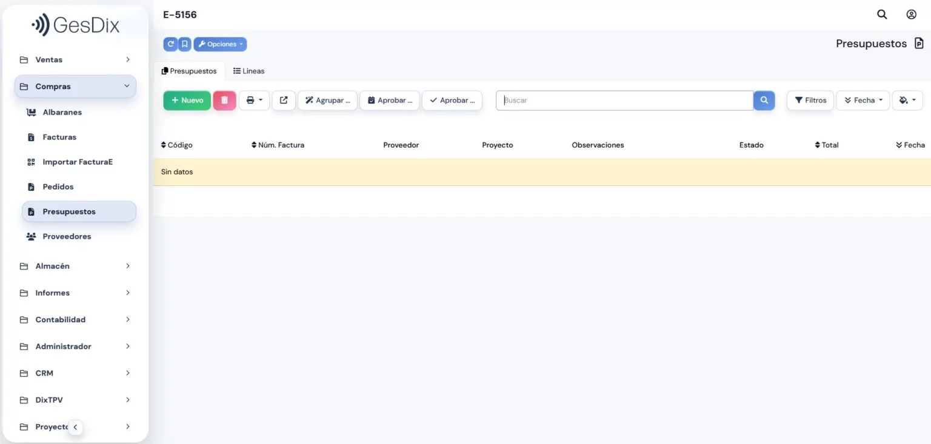Collapse the Compras sidebar section
This screenshot has width=931, height=444.
[x=75, y=87]
